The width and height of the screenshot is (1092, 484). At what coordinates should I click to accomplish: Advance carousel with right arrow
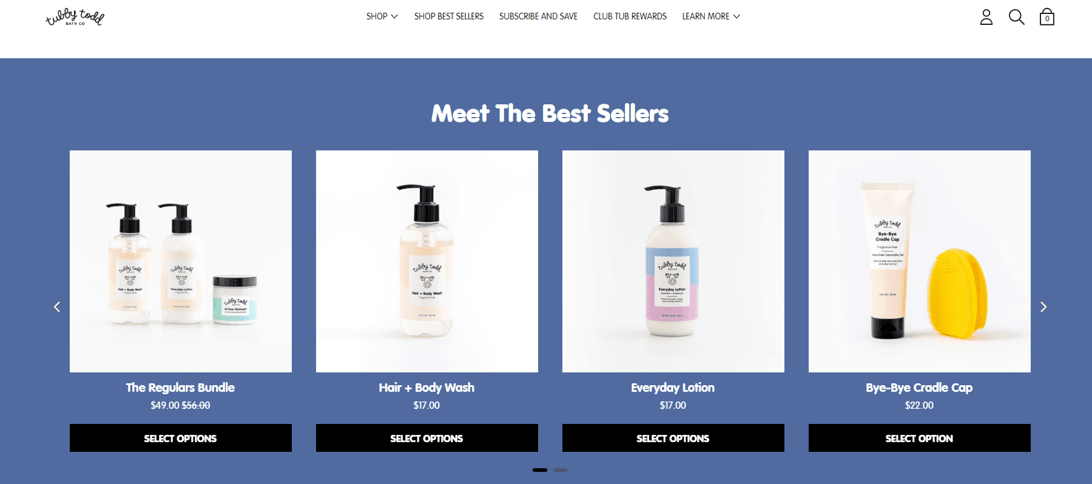[x=1043, y=307]
